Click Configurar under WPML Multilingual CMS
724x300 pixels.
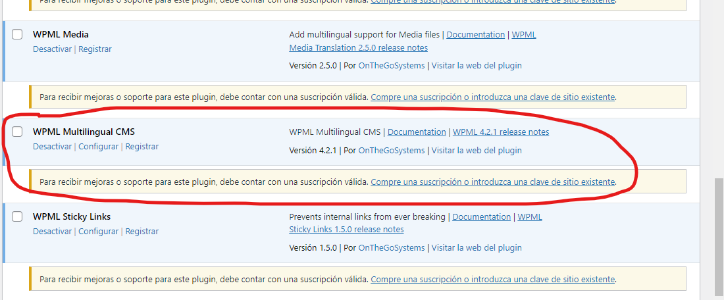98,146
